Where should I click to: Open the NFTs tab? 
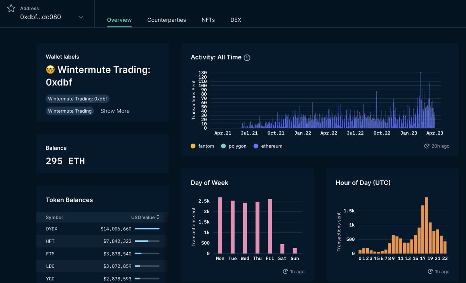click(208, 19)
